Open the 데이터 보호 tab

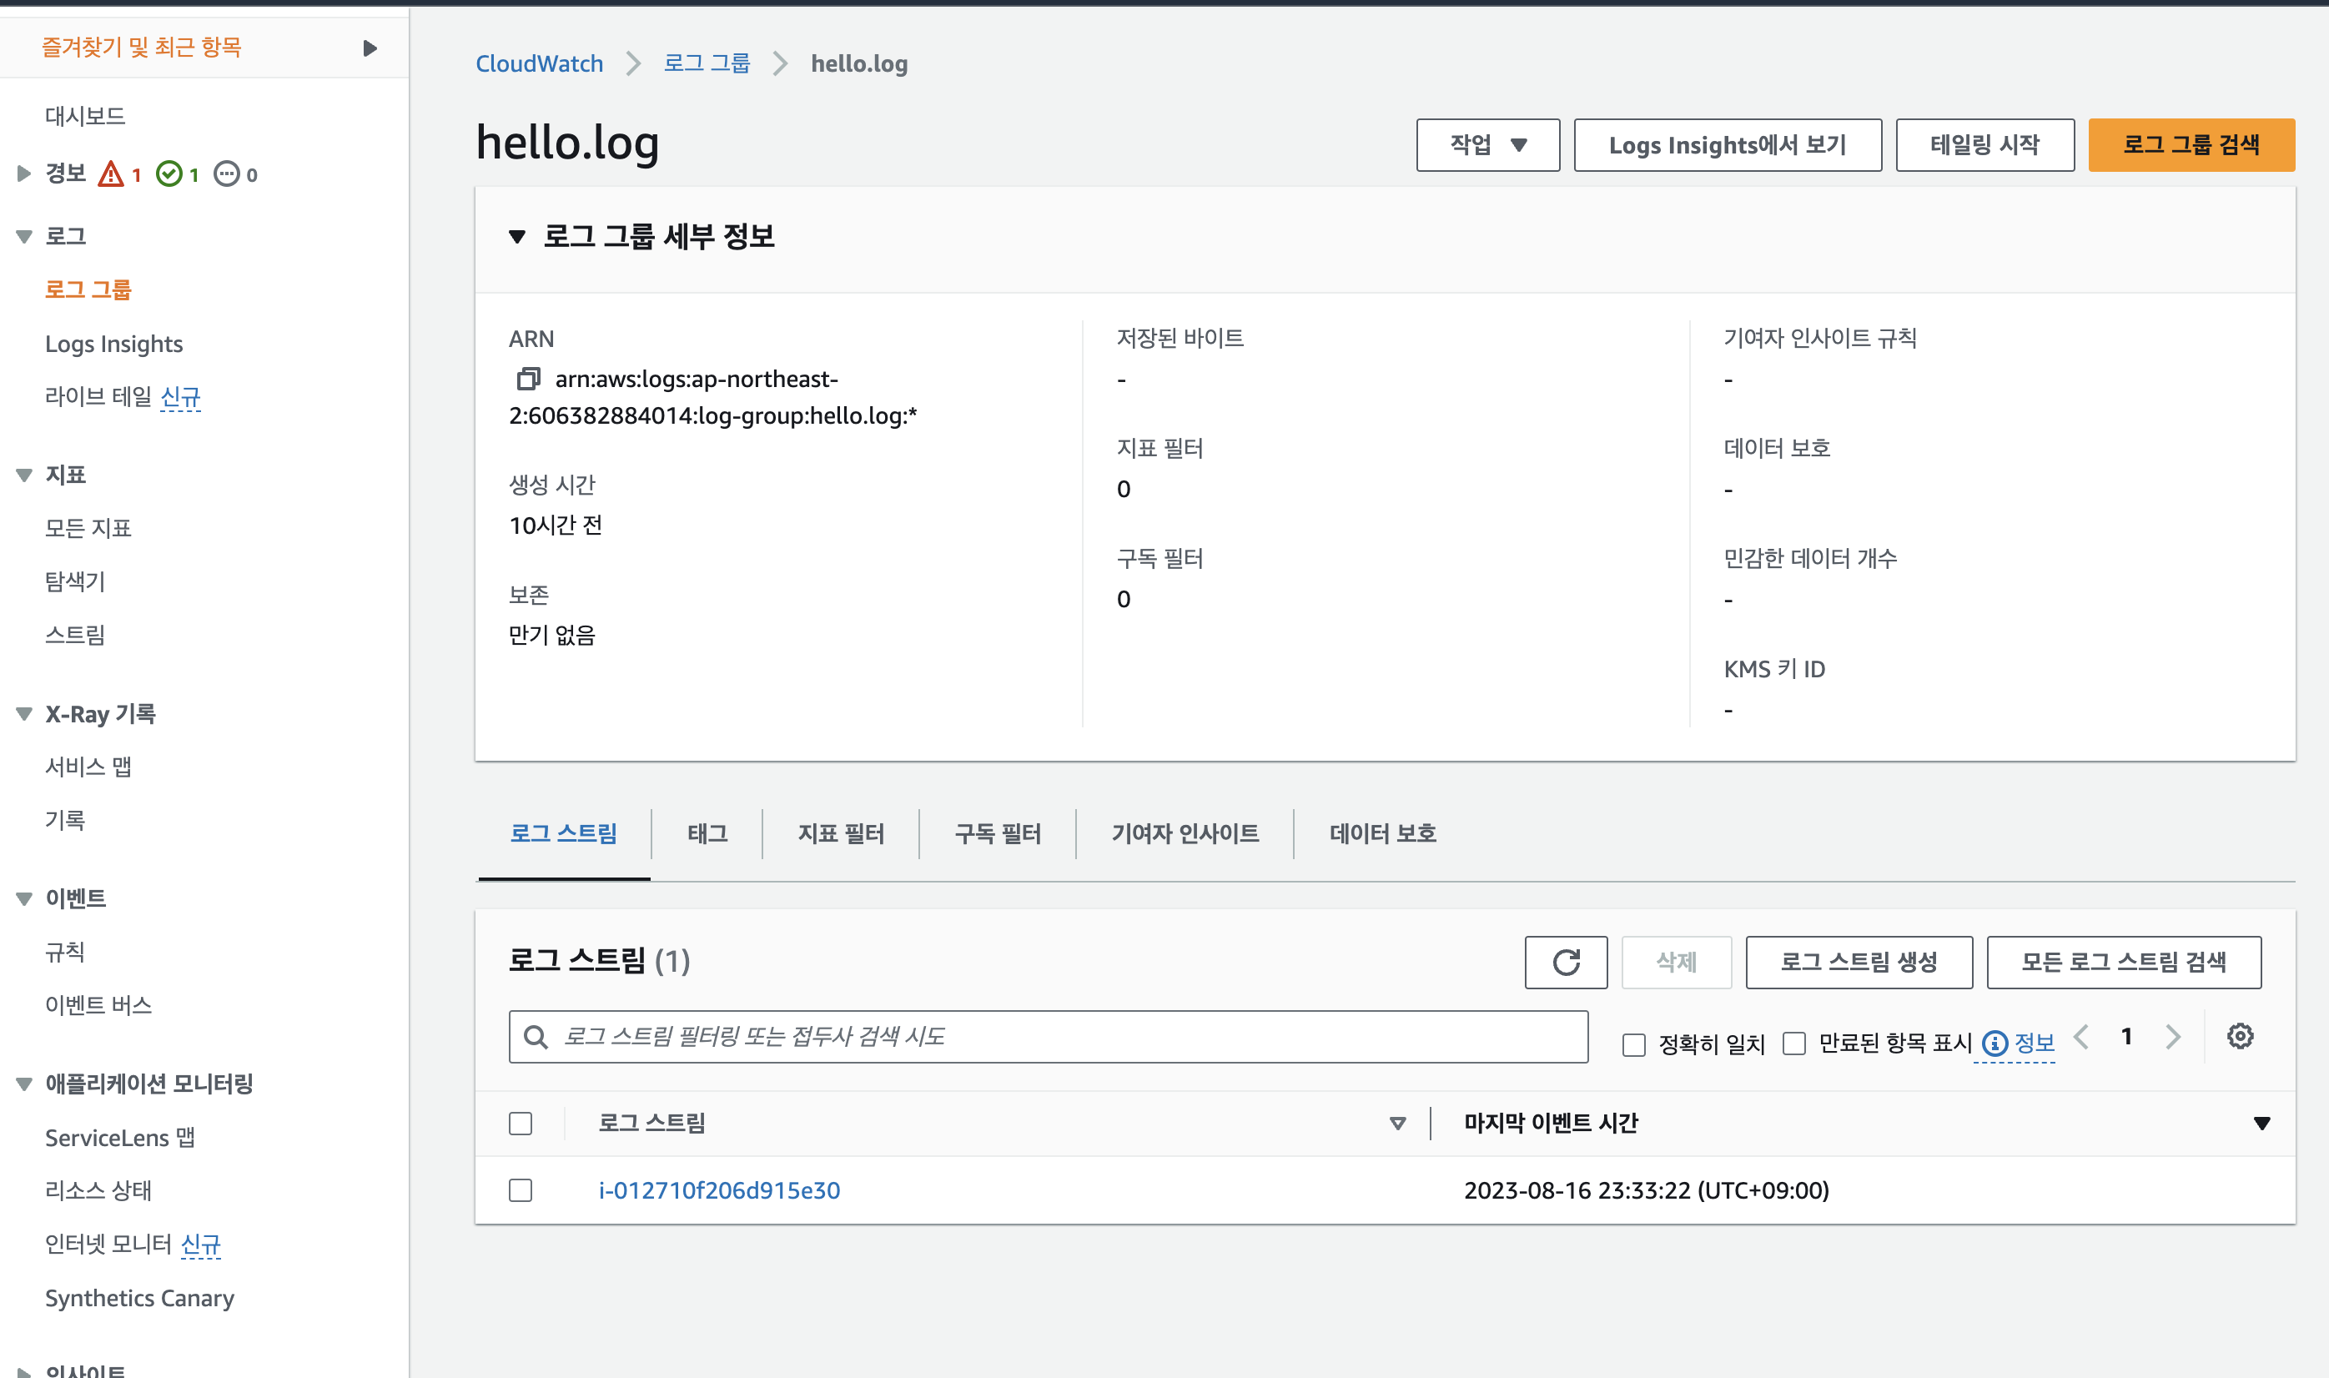[x=1383, y=834]
